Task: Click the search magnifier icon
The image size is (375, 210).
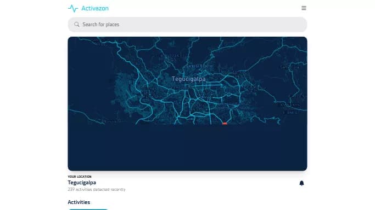Action: pyautogui.click(x=76, y=25)
